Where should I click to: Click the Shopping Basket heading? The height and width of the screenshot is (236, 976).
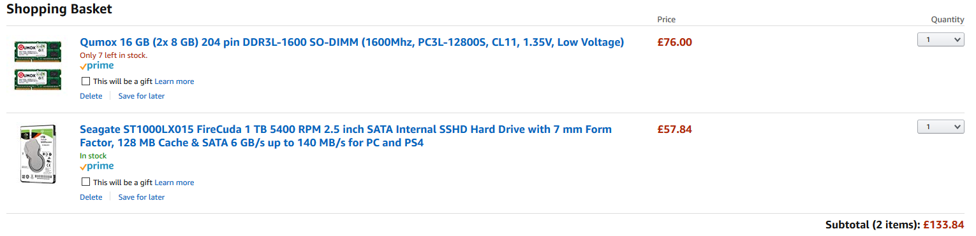(x=59, y=9)
